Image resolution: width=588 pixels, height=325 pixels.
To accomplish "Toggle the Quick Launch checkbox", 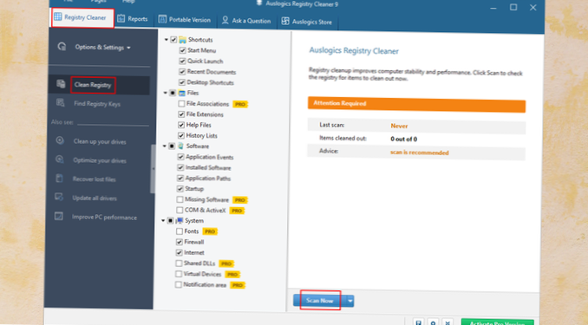I will 182,61.
